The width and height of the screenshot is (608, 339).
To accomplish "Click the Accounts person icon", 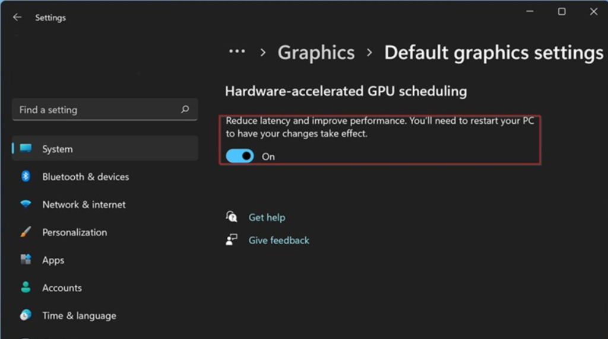I will tap(26, 287).
